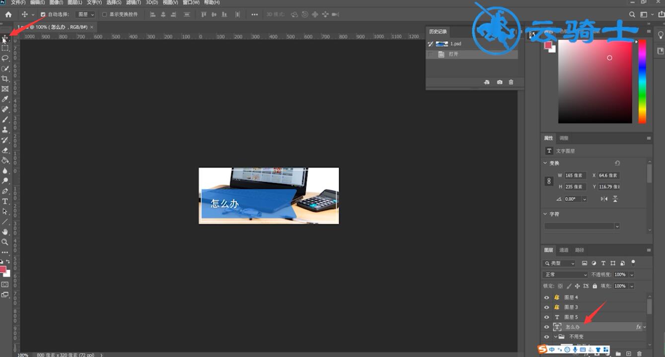Hide layer 图层 4 with eye icon
The width and height of the screenshot is (665, 357).
547,297
